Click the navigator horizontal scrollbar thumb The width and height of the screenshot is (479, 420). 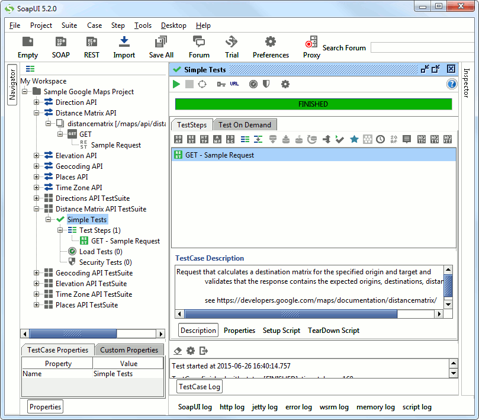tap(73, 334)
